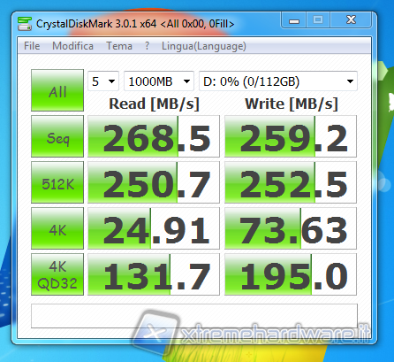
Task: Click the empty comment field at bottom
Action: click(x=194, y=316)
